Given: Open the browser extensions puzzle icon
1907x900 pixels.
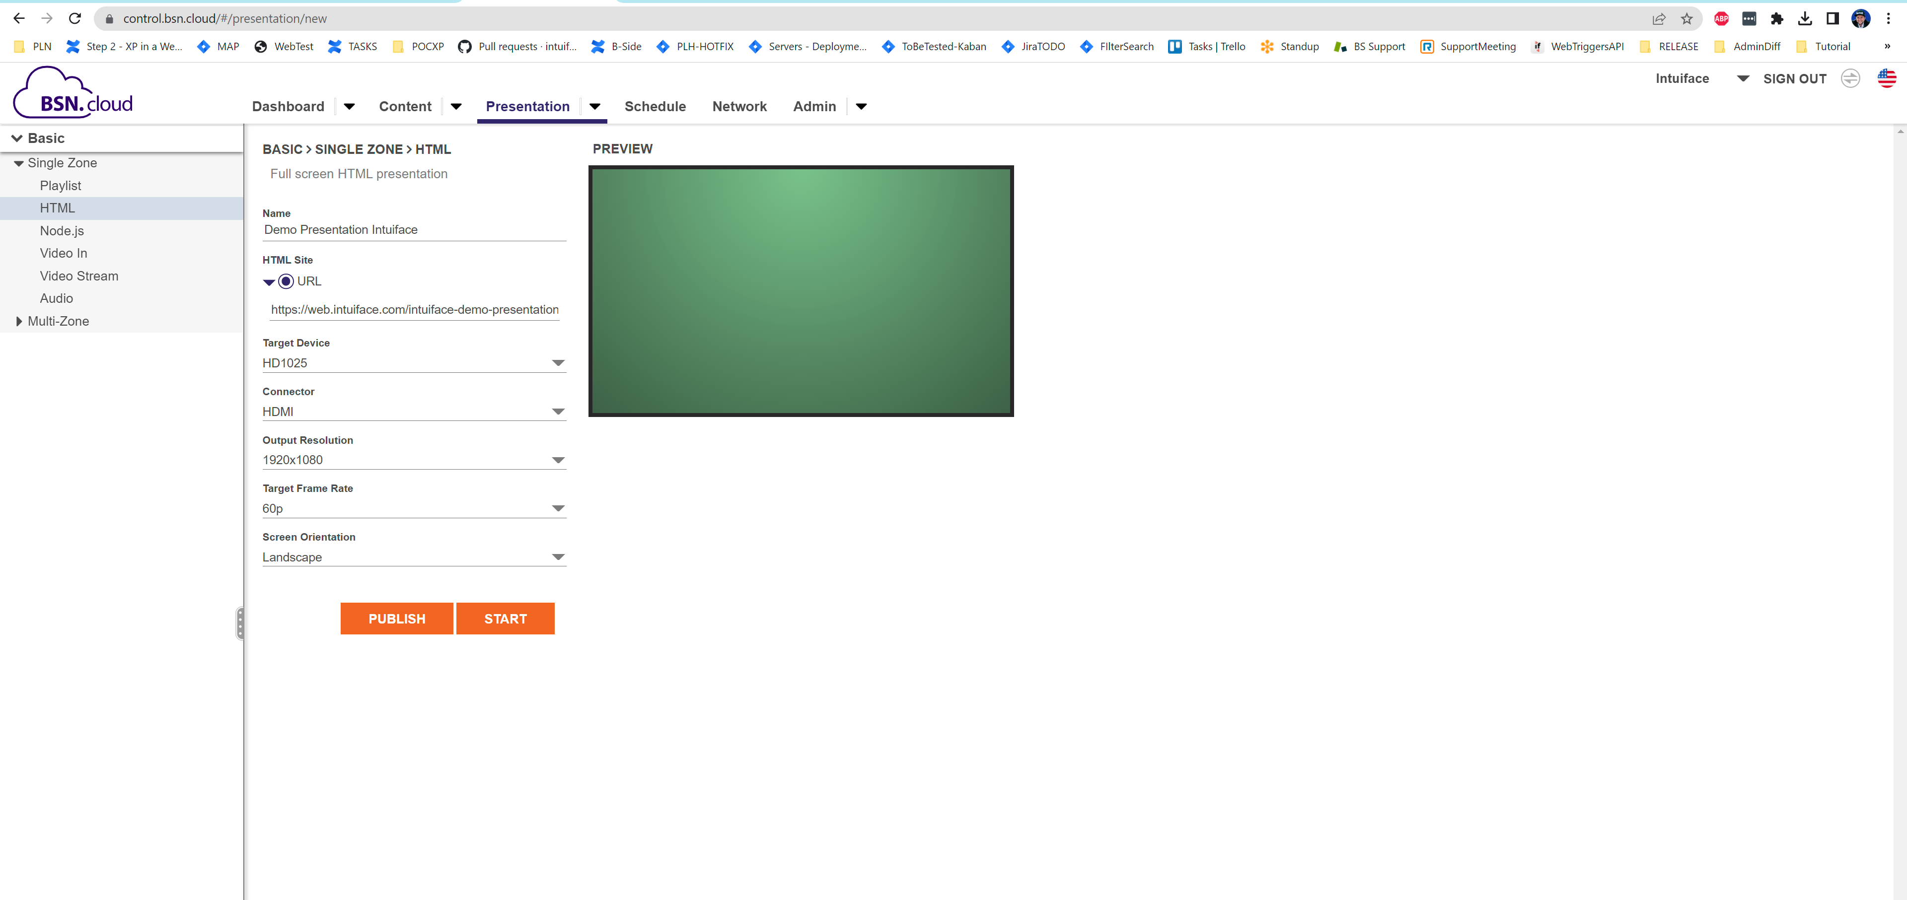Looking at the screenshot, I should pos(1777,18).
